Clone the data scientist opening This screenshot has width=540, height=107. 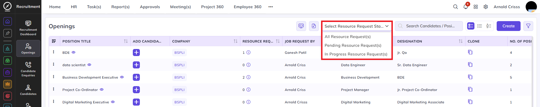pyautogui.click(x=470, y=64)
